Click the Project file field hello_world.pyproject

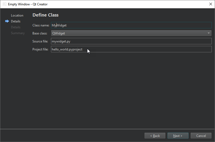click(131, 49)
